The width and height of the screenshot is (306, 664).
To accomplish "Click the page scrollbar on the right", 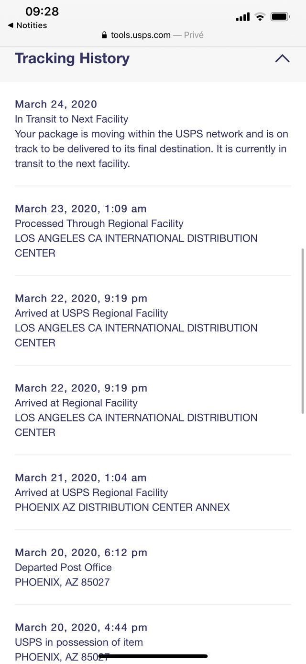I will pos(302,331).
